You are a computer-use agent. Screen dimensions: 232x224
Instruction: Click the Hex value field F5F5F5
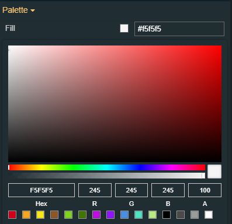click(41, 190)
